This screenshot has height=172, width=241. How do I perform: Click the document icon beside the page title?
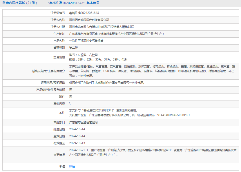(4, 3)
